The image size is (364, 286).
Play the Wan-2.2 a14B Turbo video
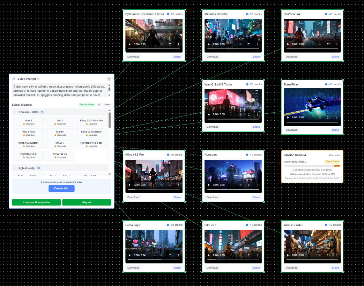point(209,115)
